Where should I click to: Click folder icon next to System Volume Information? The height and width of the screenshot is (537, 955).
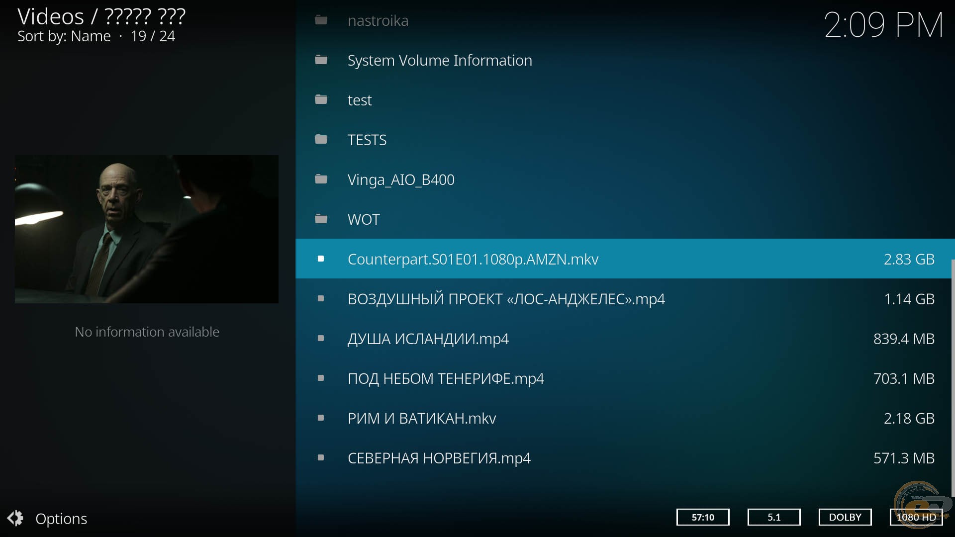[x=321, y=60]
